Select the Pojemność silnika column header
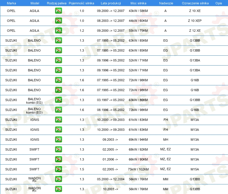This screenshot has height=194, width=228. (x=81, y=3)
